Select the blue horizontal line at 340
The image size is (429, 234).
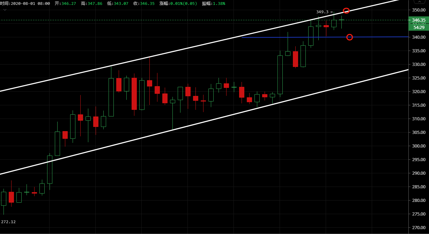coord(297,37)
